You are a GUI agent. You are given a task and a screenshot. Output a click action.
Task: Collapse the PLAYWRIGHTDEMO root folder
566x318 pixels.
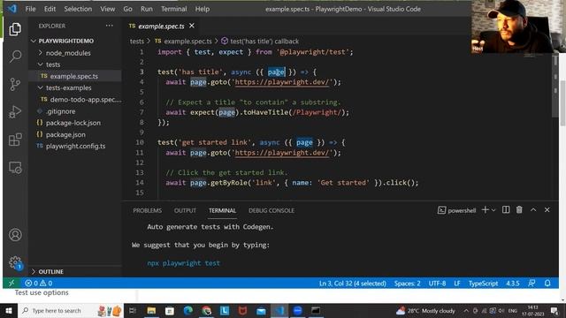[x=65, y=42]
